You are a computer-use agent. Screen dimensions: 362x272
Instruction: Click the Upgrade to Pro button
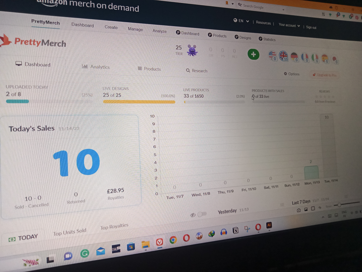325,75
